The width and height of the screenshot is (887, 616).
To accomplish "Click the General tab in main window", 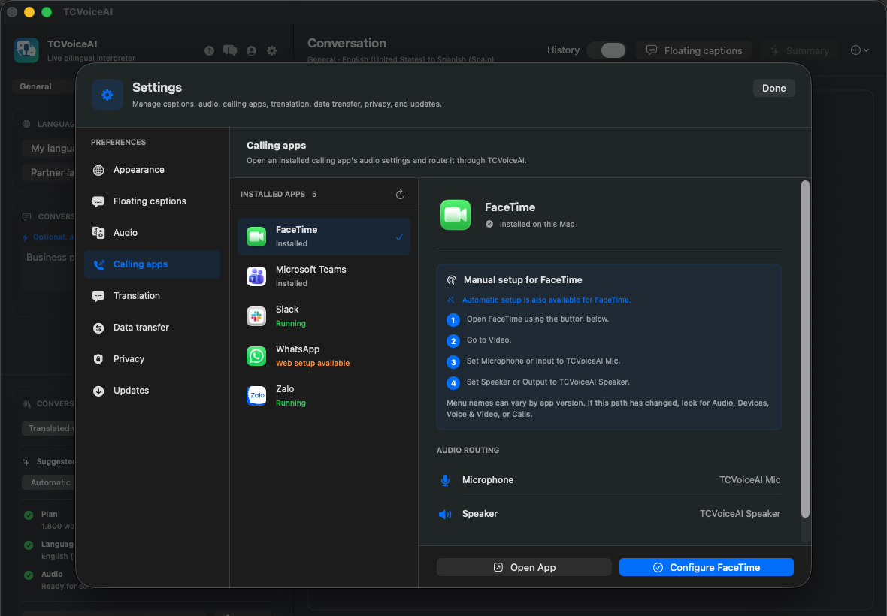I will (35, 86).
